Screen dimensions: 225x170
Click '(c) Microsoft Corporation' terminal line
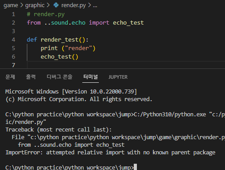(x=79, y=99)
